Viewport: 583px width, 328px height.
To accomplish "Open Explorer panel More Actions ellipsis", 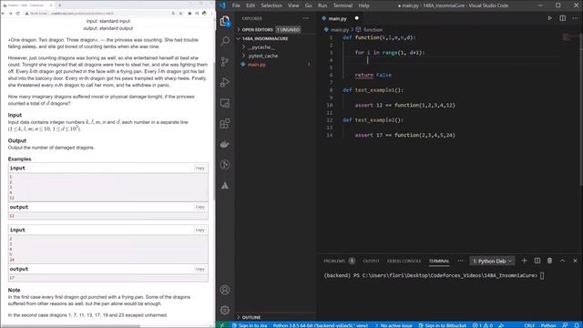I will pos(306,18).
